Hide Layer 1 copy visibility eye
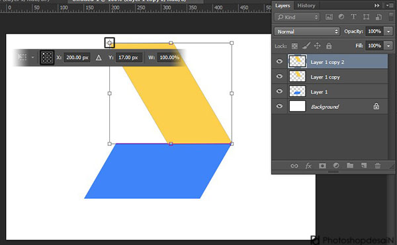This screenshot has width=397, height=245. pyautogui.click(x=279, y=77)
